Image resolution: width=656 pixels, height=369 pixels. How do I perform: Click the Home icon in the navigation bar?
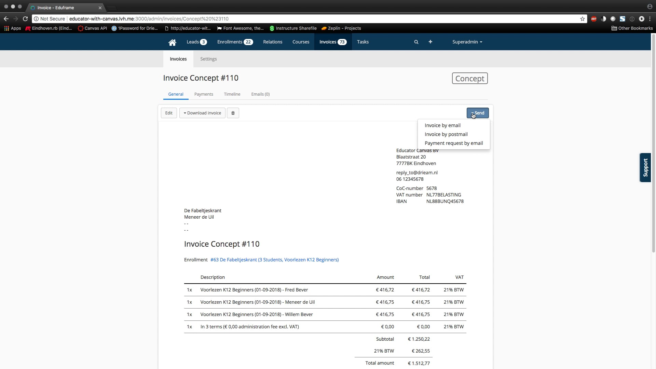[x=172, y=42]
